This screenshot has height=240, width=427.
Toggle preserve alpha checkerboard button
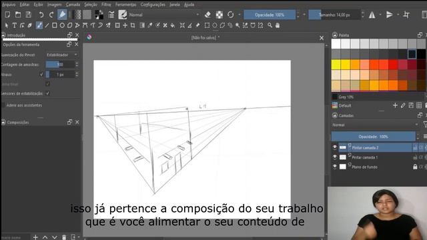click(x=220, y=15)
